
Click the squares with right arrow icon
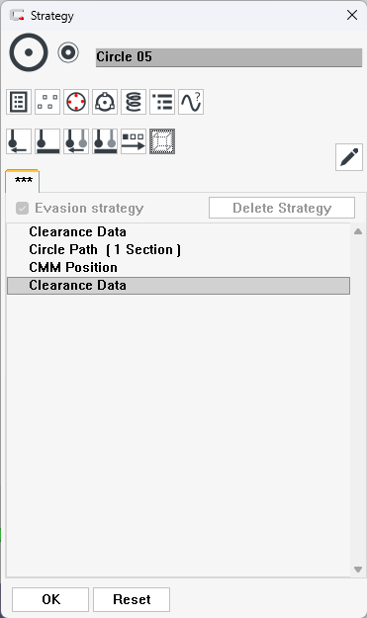(134, 141)
